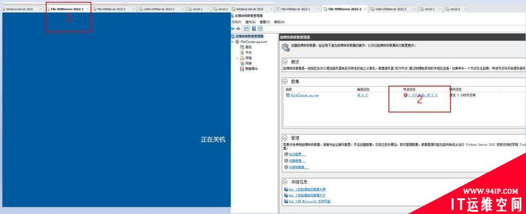Open the 文件(F) menu
The image size is (526, 214).
point(236,22)
